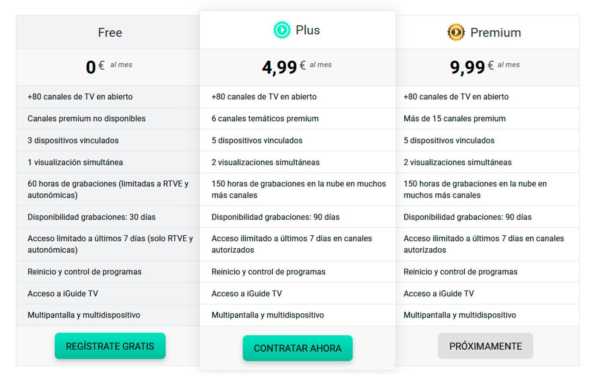Select the Premium plan title text
Screen dimensions: 602x374
tap(495, 32)
